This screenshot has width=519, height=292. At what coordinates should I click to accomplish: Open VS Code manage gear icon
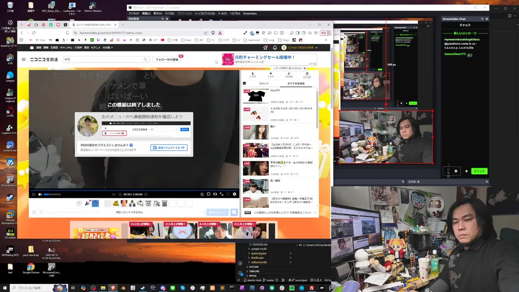(x=240, y=273)
